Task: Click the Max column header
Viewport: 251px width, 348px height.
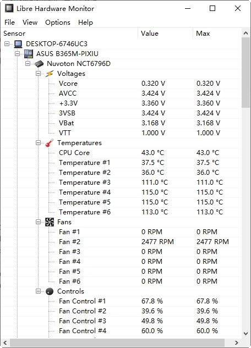Action: (x=217, y=34)
